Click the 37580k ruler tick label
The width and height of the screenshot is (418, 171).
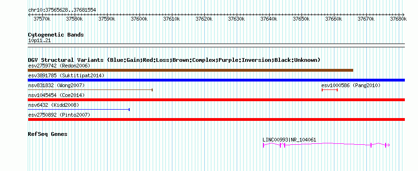74,19
